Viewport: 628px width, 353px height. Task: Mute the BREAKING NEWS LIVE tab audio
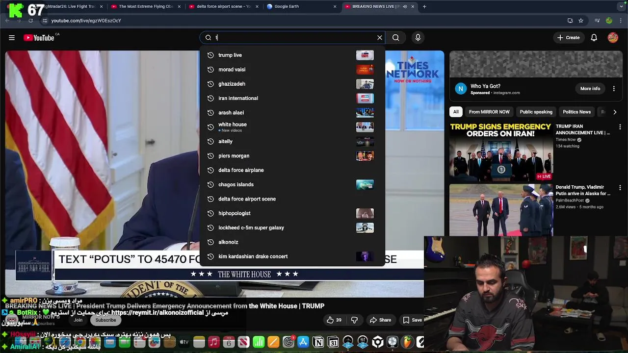tap(405, 6)
